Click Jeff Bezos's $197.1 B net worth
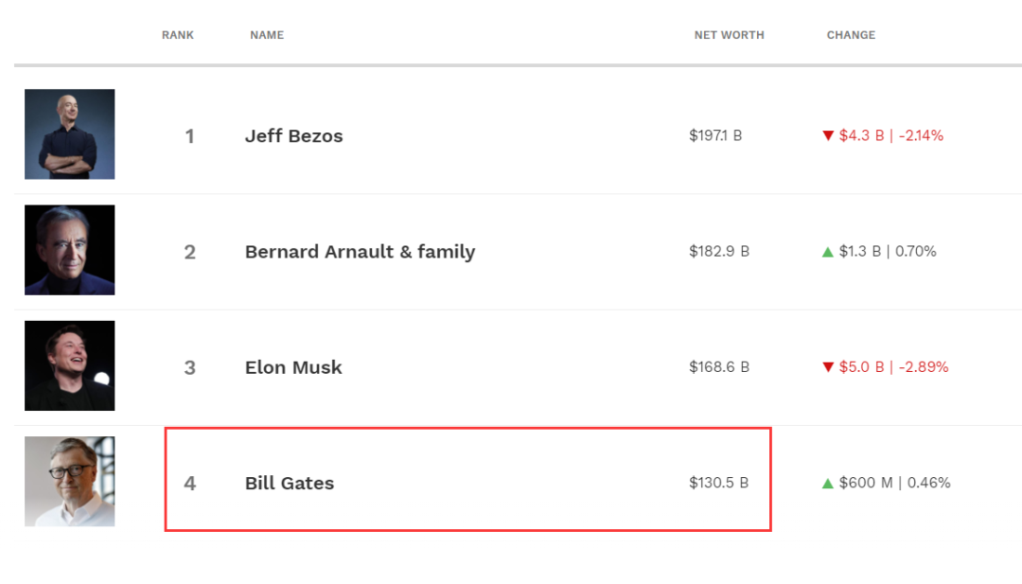 pos(715,135)
